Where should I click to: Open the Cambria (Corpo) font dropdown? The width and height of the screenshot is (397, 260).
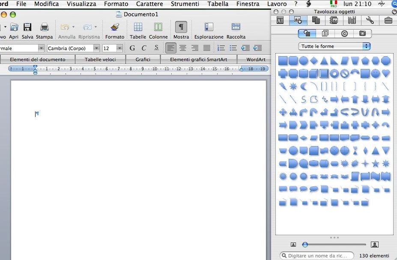click(x=96, y=48)
